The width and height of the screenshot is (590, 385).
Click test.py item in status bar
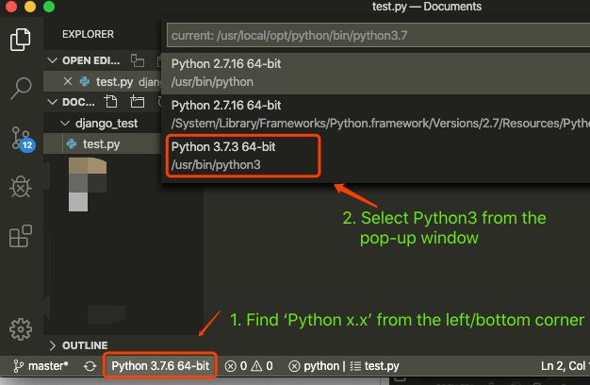pos(375,366)
